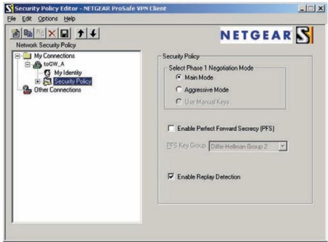
Task: Collapse the toGW_A tree node
Action: coord(28,64)
